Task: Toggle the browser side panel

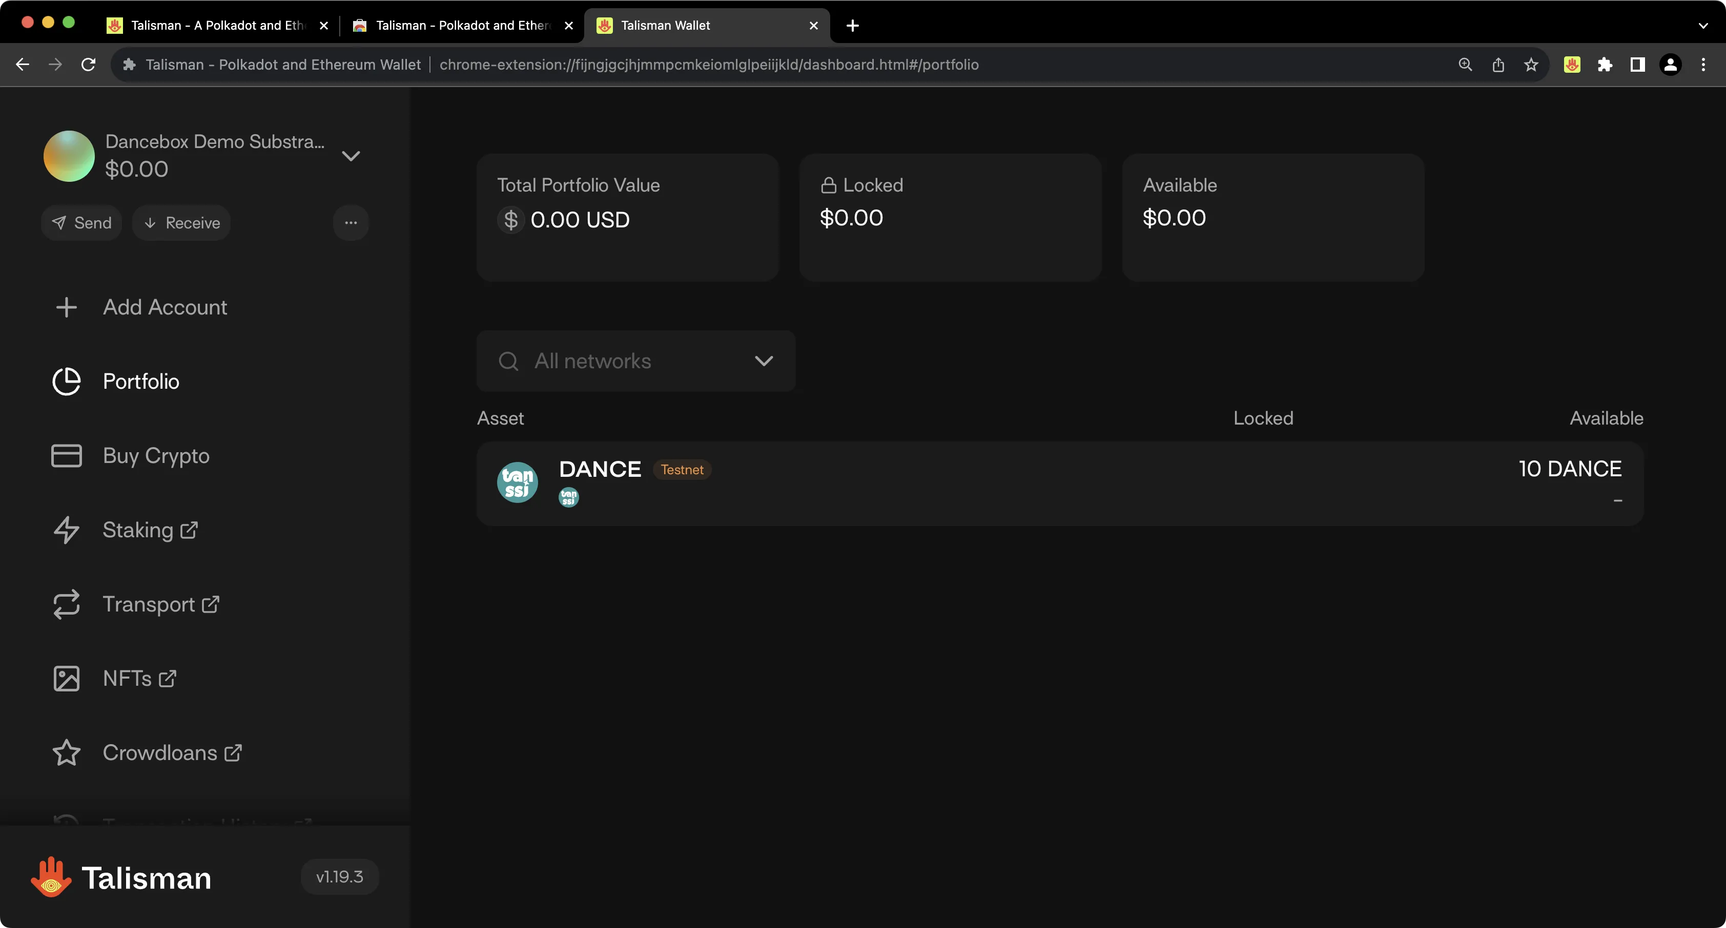Action: [1637, 65]
